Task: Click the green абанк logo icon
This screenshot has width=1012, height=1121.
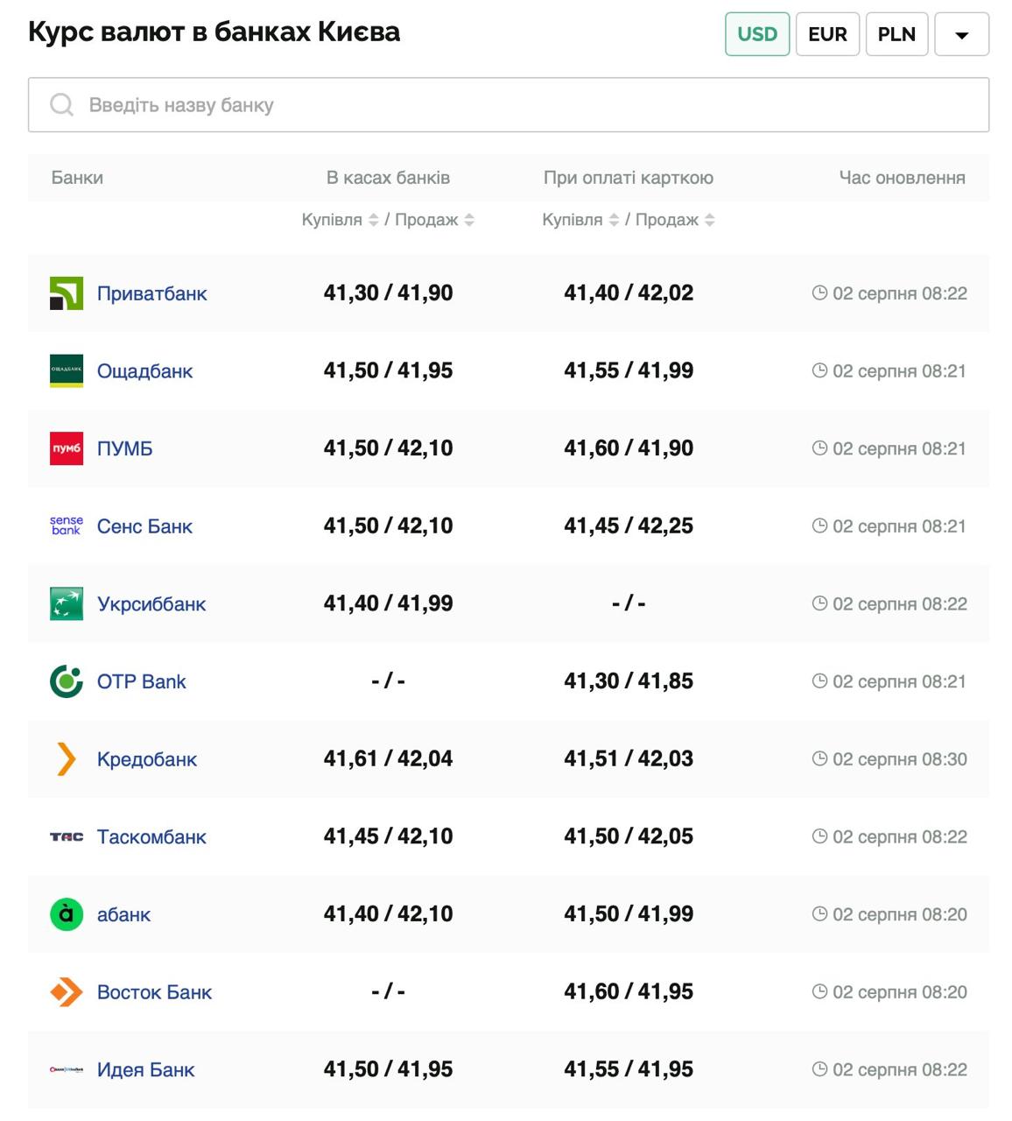Action: [x=67, y=914]
